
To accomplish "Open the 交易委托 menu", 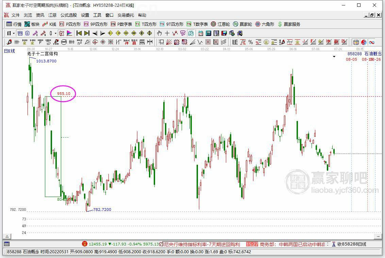I will pyautogui.click(x=126, y=15).
